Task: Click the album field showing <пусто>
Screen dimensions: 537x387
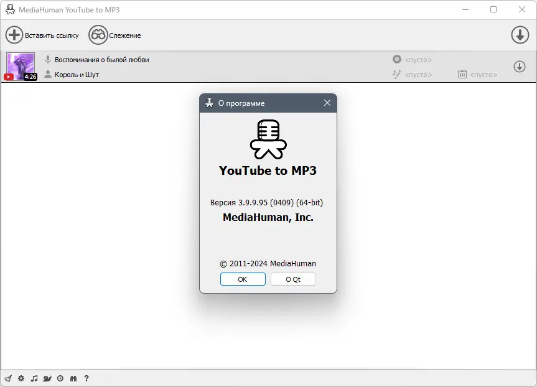Action: (418, 60)
